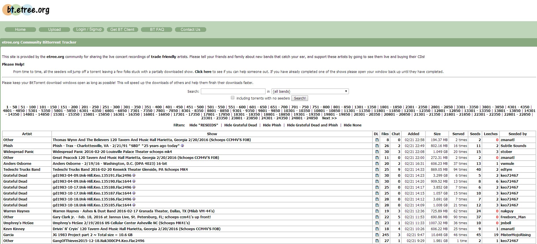The width and height of the screenshot is (537, 244).
Task: Click the bt.etree.org logo
Action: 26,10
